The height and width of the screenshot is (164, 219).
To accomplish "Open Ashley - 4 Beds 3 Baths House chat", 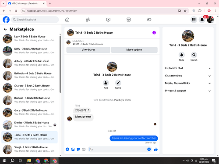I will [x=30, y=63].
